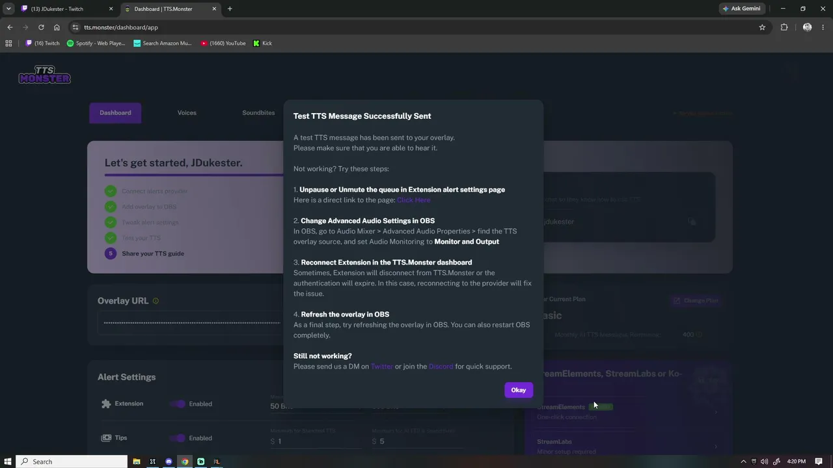Click the Ask Gemini button

(x=742, y=8)
